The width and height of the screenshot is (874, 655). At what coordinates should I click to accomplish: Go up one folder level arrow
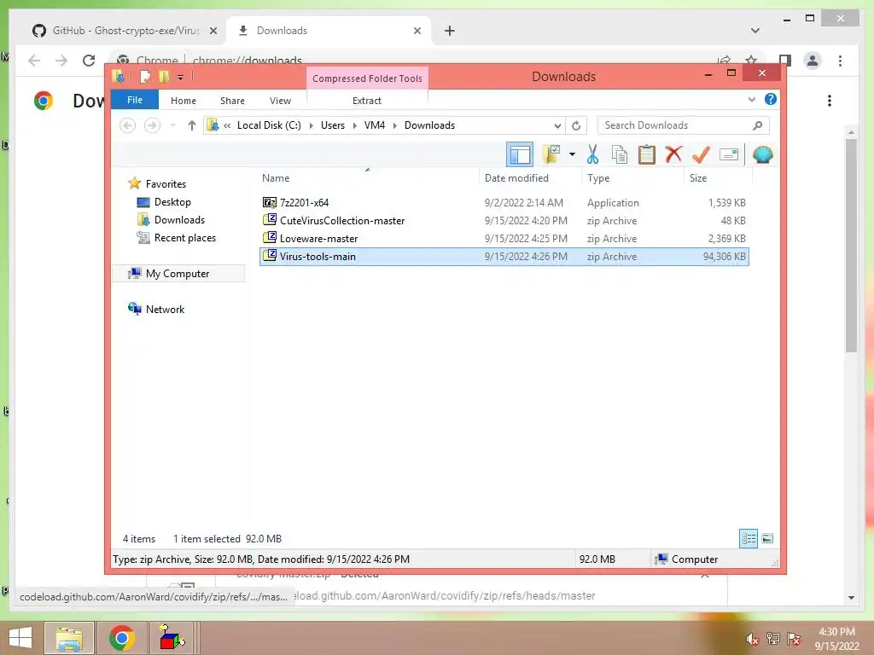[x=192, y=125]
